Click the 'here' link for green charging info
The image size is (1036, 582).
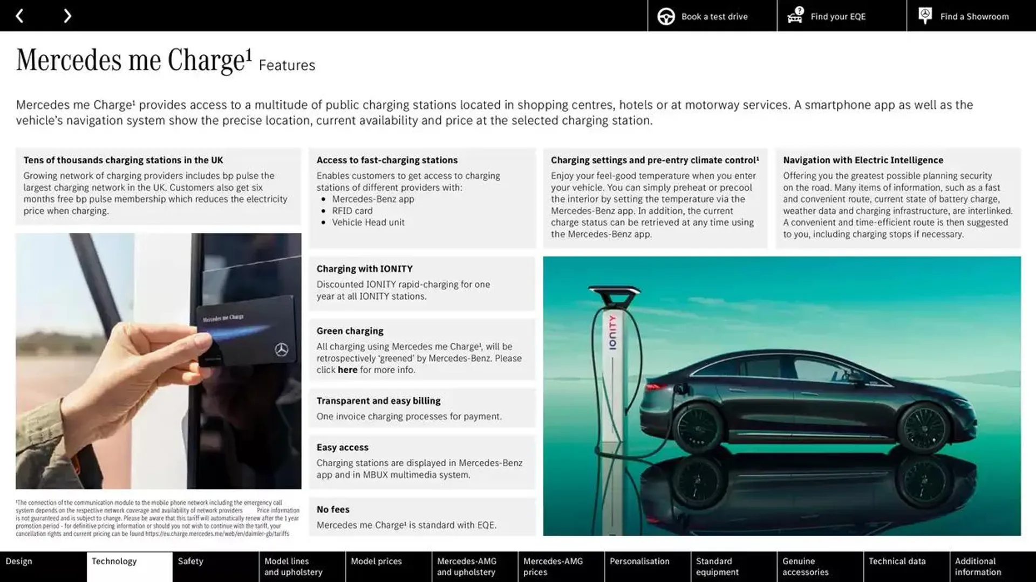347,370
